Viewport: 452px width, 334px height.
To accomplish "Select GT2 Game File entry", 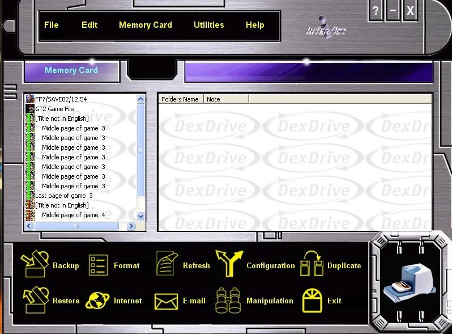I will coord(54,109).
